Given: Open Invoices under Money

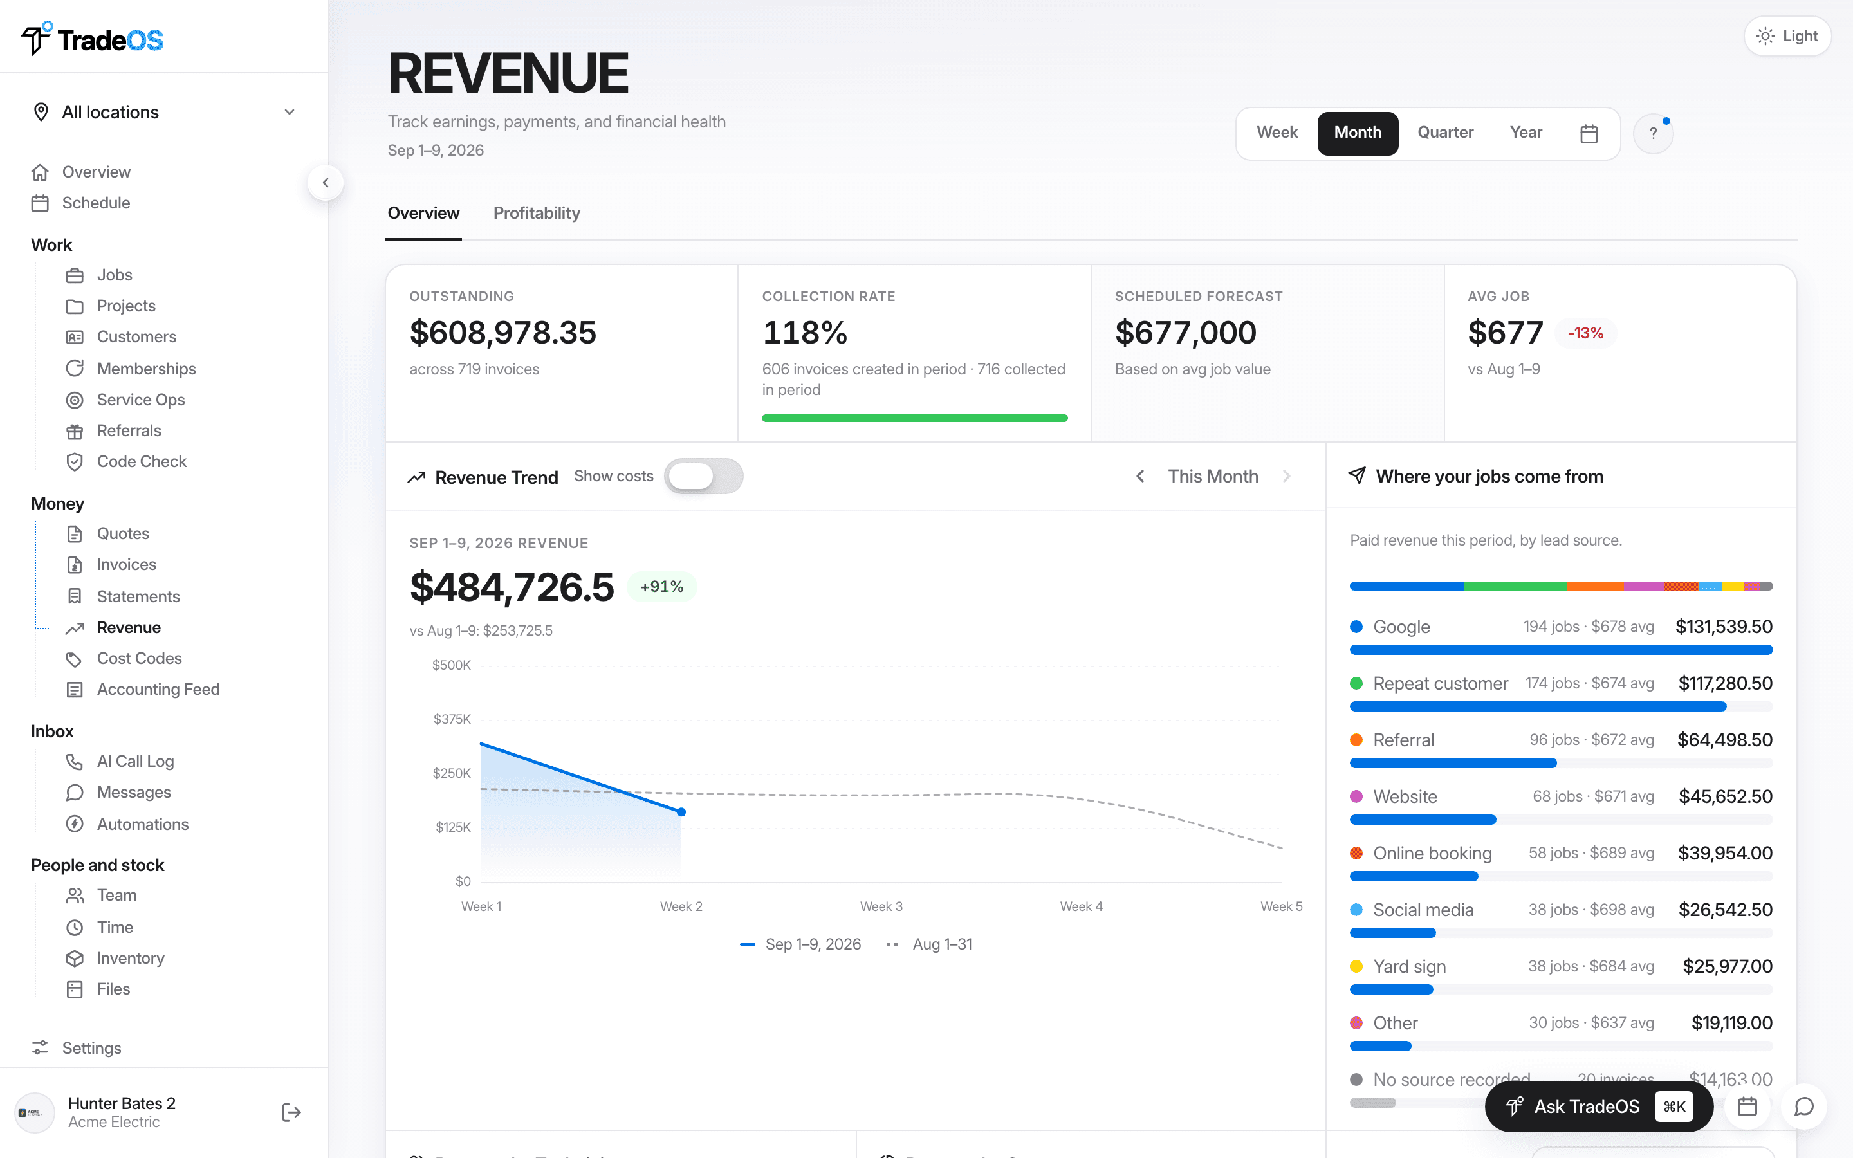Looking at the screenshot, I should pos(126,564).
